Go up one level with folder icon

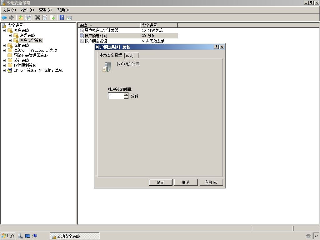click(x=21, y=18)
